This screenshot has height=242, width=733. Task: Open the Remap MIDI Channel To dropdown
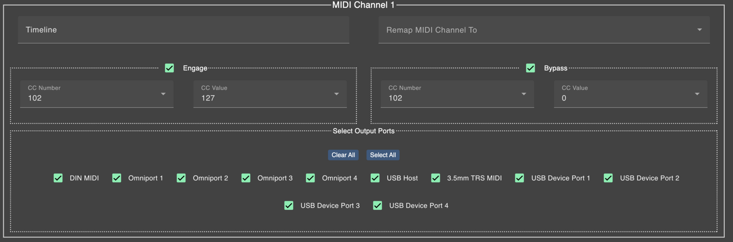point(543,30)
